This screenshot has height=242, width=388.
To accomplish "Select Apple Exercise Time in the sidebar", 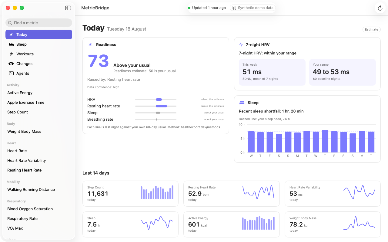I will point(39,102).
